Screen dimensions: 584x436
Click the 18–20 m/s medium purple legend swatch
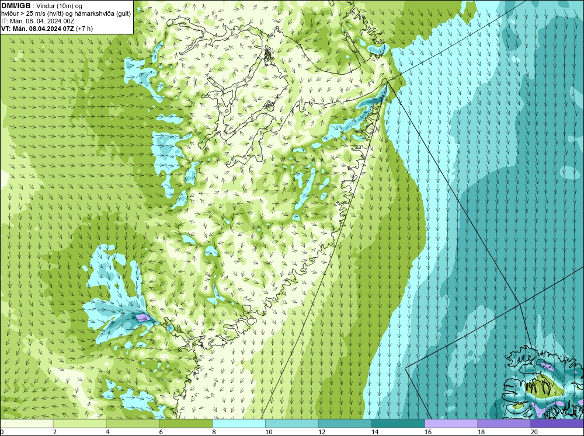(x=505, y=424)
